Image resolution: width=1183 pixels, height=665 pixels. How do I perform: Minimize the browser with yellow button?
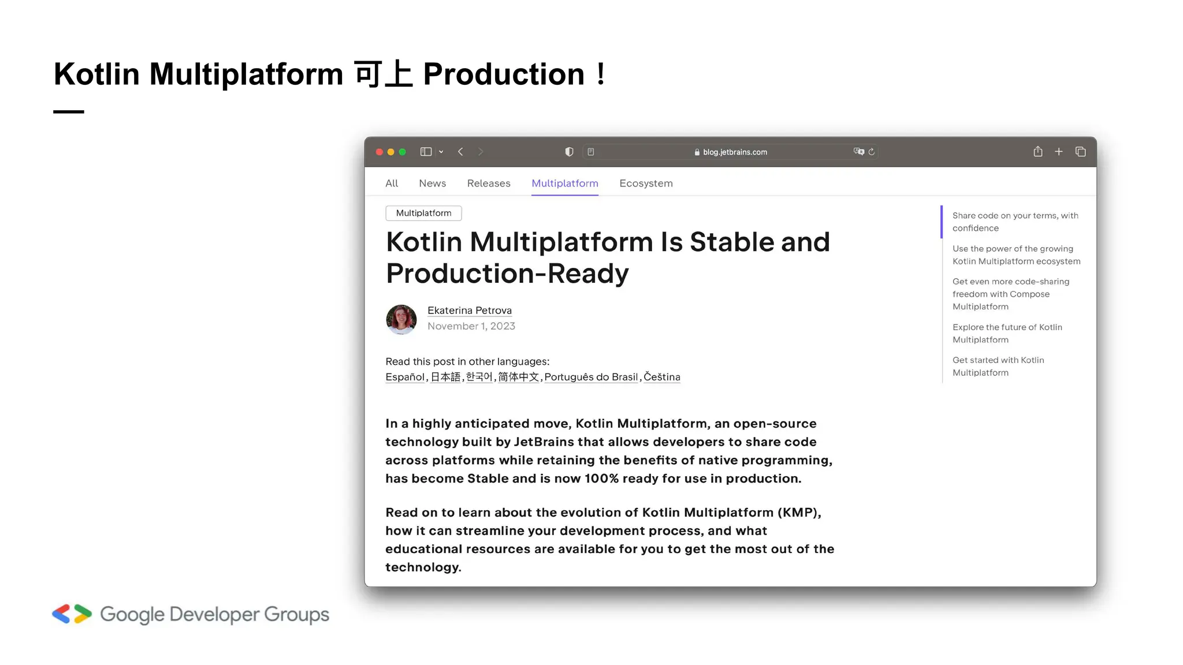pos(391,152)
